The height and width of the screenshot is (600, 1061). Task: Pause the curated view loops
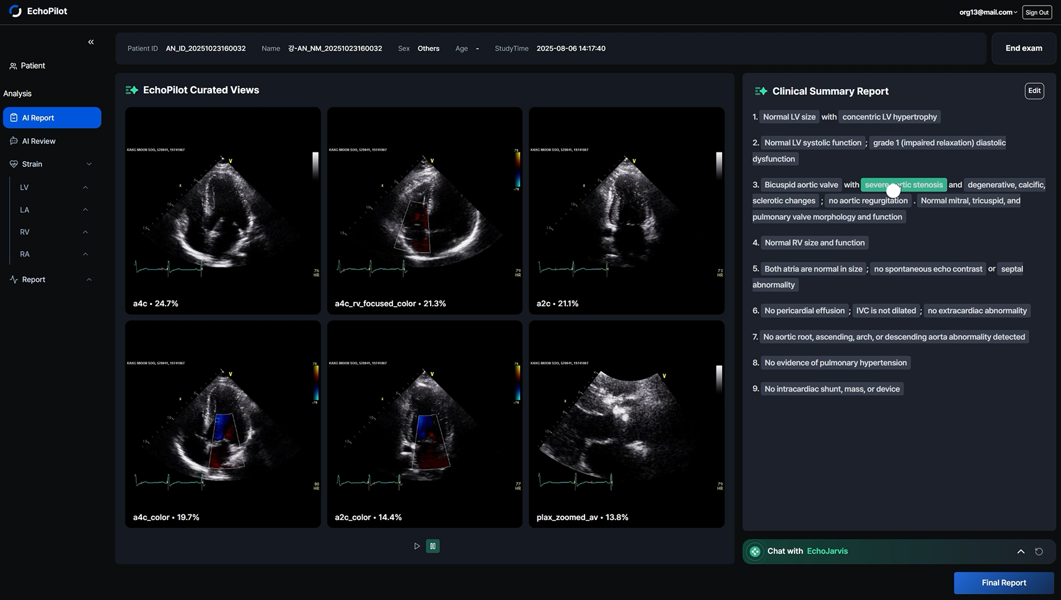(433, 546)
